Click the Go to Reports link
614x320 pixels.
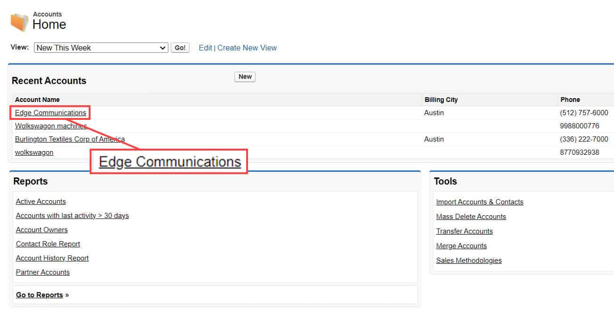(40, 295)
